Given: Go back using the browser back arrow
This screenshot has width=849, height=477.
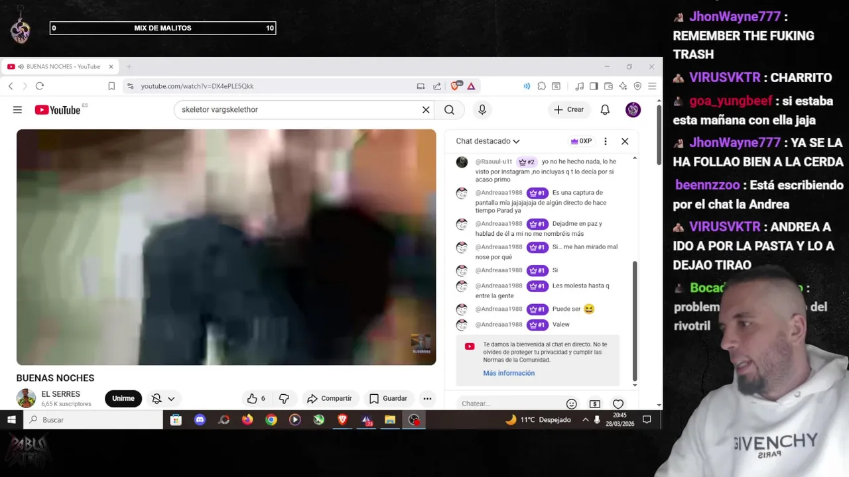Looking at the screenshot, I should [x=11, y=86].
